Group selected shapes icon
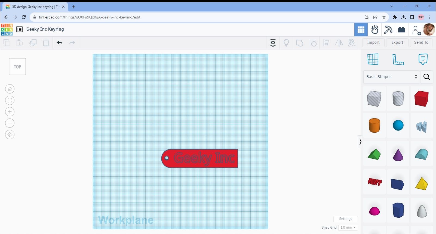 coord(300,43)
